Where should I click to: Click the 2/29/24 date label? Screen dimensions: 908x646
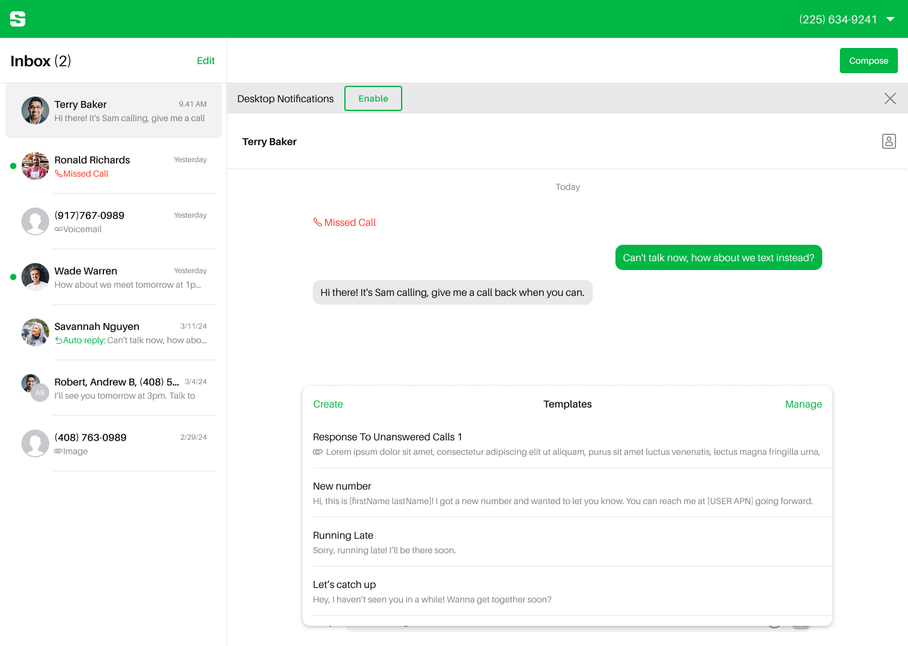(x=194, y=437)
